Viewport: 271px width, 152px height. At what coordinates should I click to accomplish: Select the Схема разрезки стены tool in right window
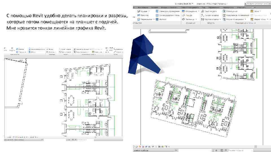click(x=167, y=15)
